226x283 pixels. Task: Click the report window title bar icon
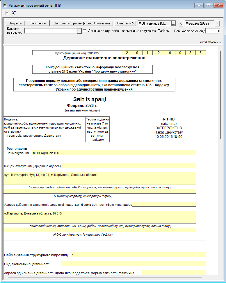pos(5,5)
